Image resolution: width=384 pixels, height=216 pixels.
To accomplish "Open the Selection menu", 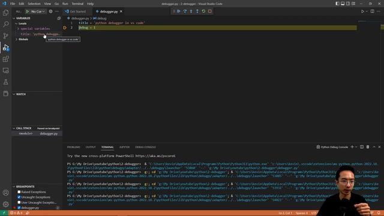I will pyautogui.click(x=34, y=4).
